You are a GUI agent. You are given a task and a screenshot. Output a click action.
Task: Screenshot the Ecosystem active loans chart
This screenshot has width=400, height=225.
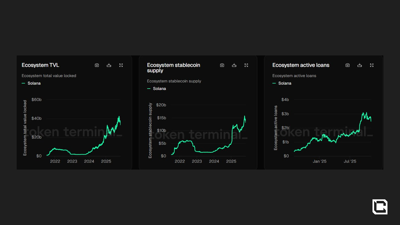347,65
